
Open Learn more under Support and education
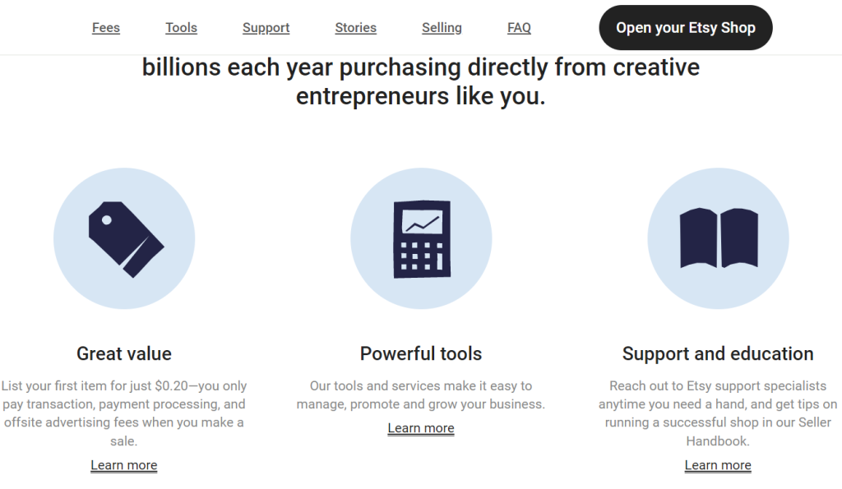(x=718, y=465)
